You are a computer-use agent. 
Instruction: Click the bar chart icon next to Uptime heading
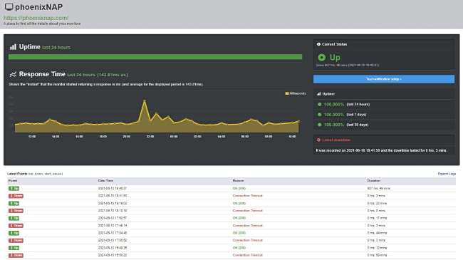[13, 47]
